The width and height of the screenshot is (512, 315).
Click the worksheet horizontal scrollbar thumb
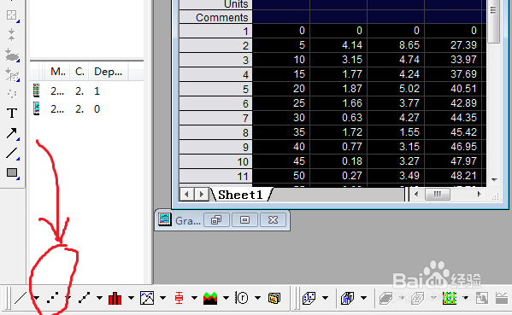[x=438, y=195]
